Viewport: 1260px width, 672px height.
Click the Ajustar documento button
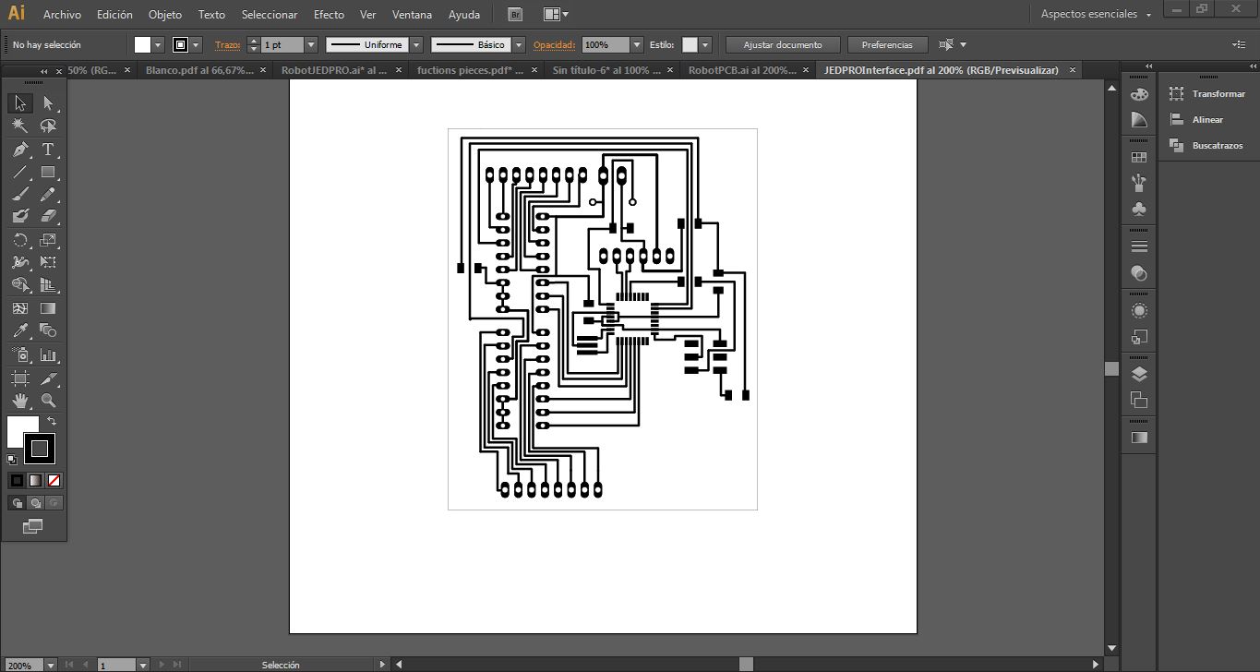pos(783,44)
